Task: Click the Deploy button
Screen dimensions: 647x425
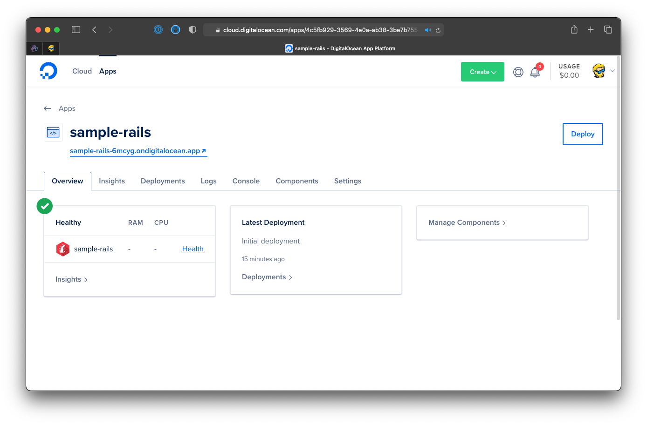Action: (582, 134)
